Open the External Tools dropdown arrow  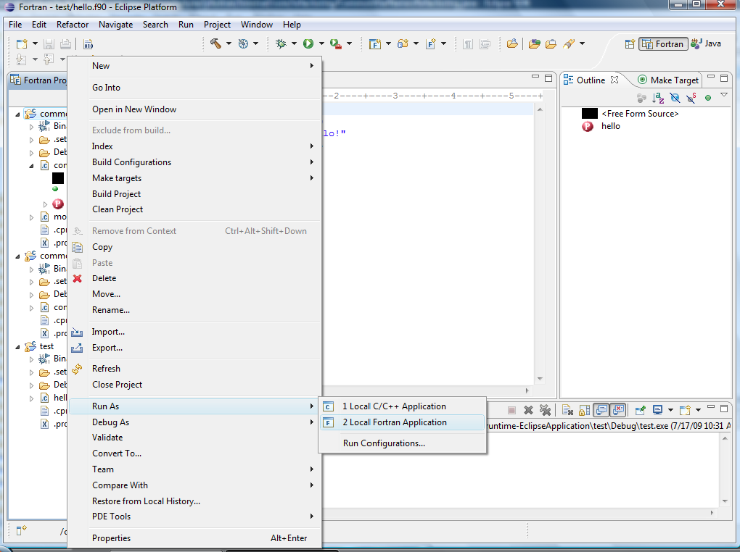point(349,44)
